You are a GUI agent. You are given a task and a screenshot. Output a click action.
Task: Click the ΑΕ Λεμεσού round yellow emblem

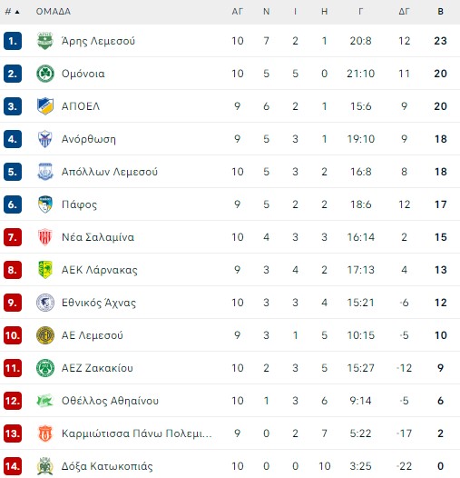45,335
